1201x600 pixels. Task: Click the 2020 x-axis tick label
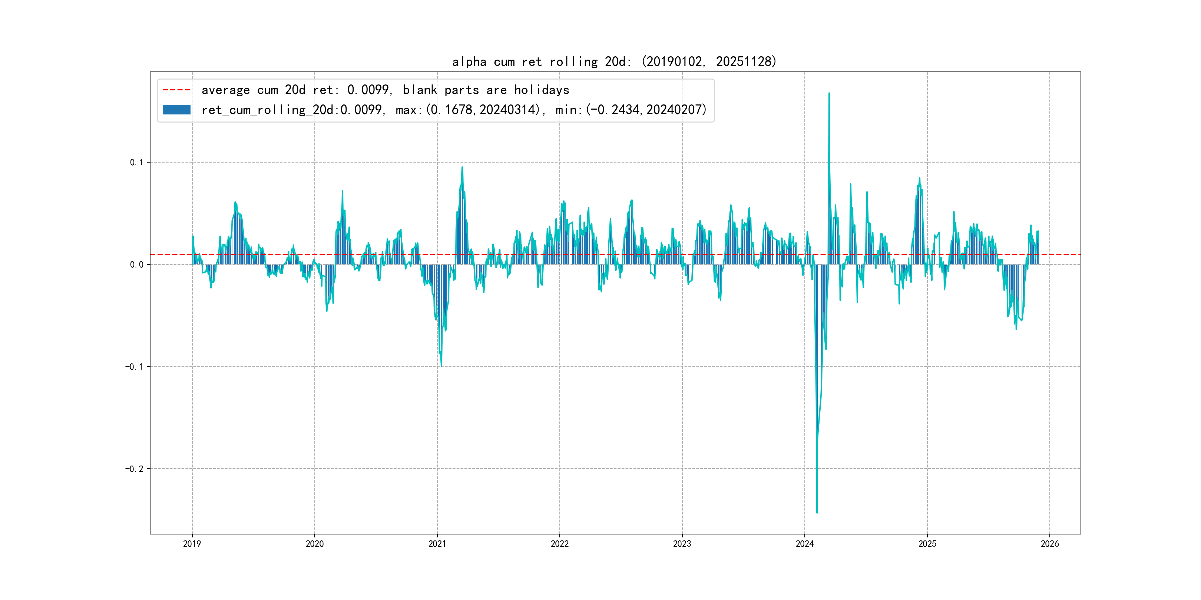(x=315, y=544)
